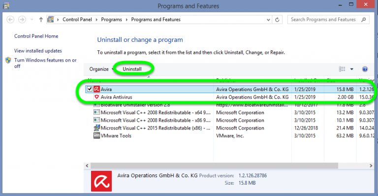Open recent locations dropdown next to Forward
This screenshot has width=378, height=196.
(x=32, y=20)
